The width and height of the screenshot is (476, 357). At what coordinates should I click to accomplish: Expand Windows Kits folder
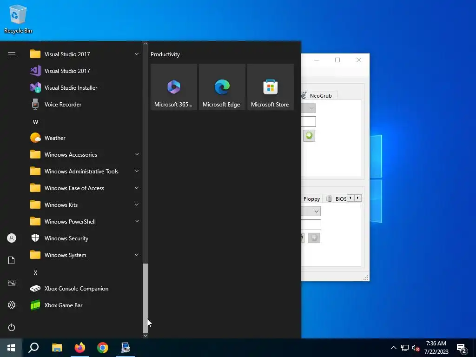(x=84, y=205)
